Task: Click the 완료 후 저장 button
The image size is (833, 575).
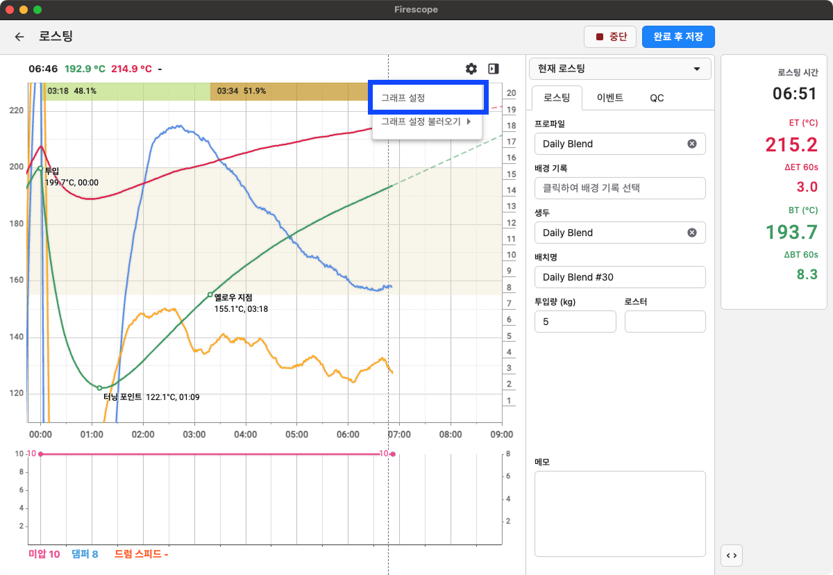Action: pyautogui.click(x=678, y=37)
